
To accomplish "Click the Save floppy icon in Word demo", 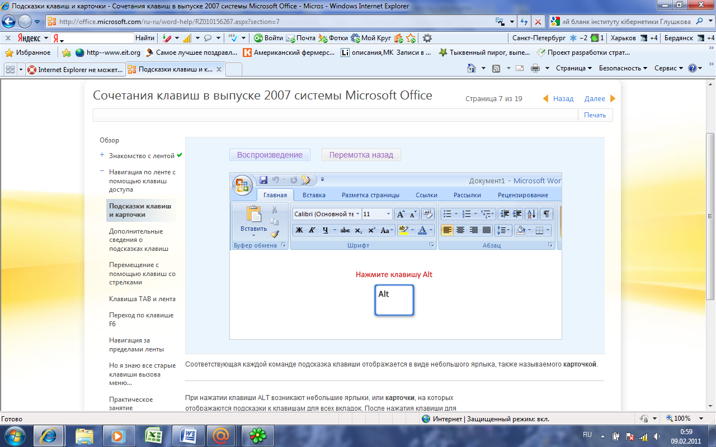I will (263, 180).
